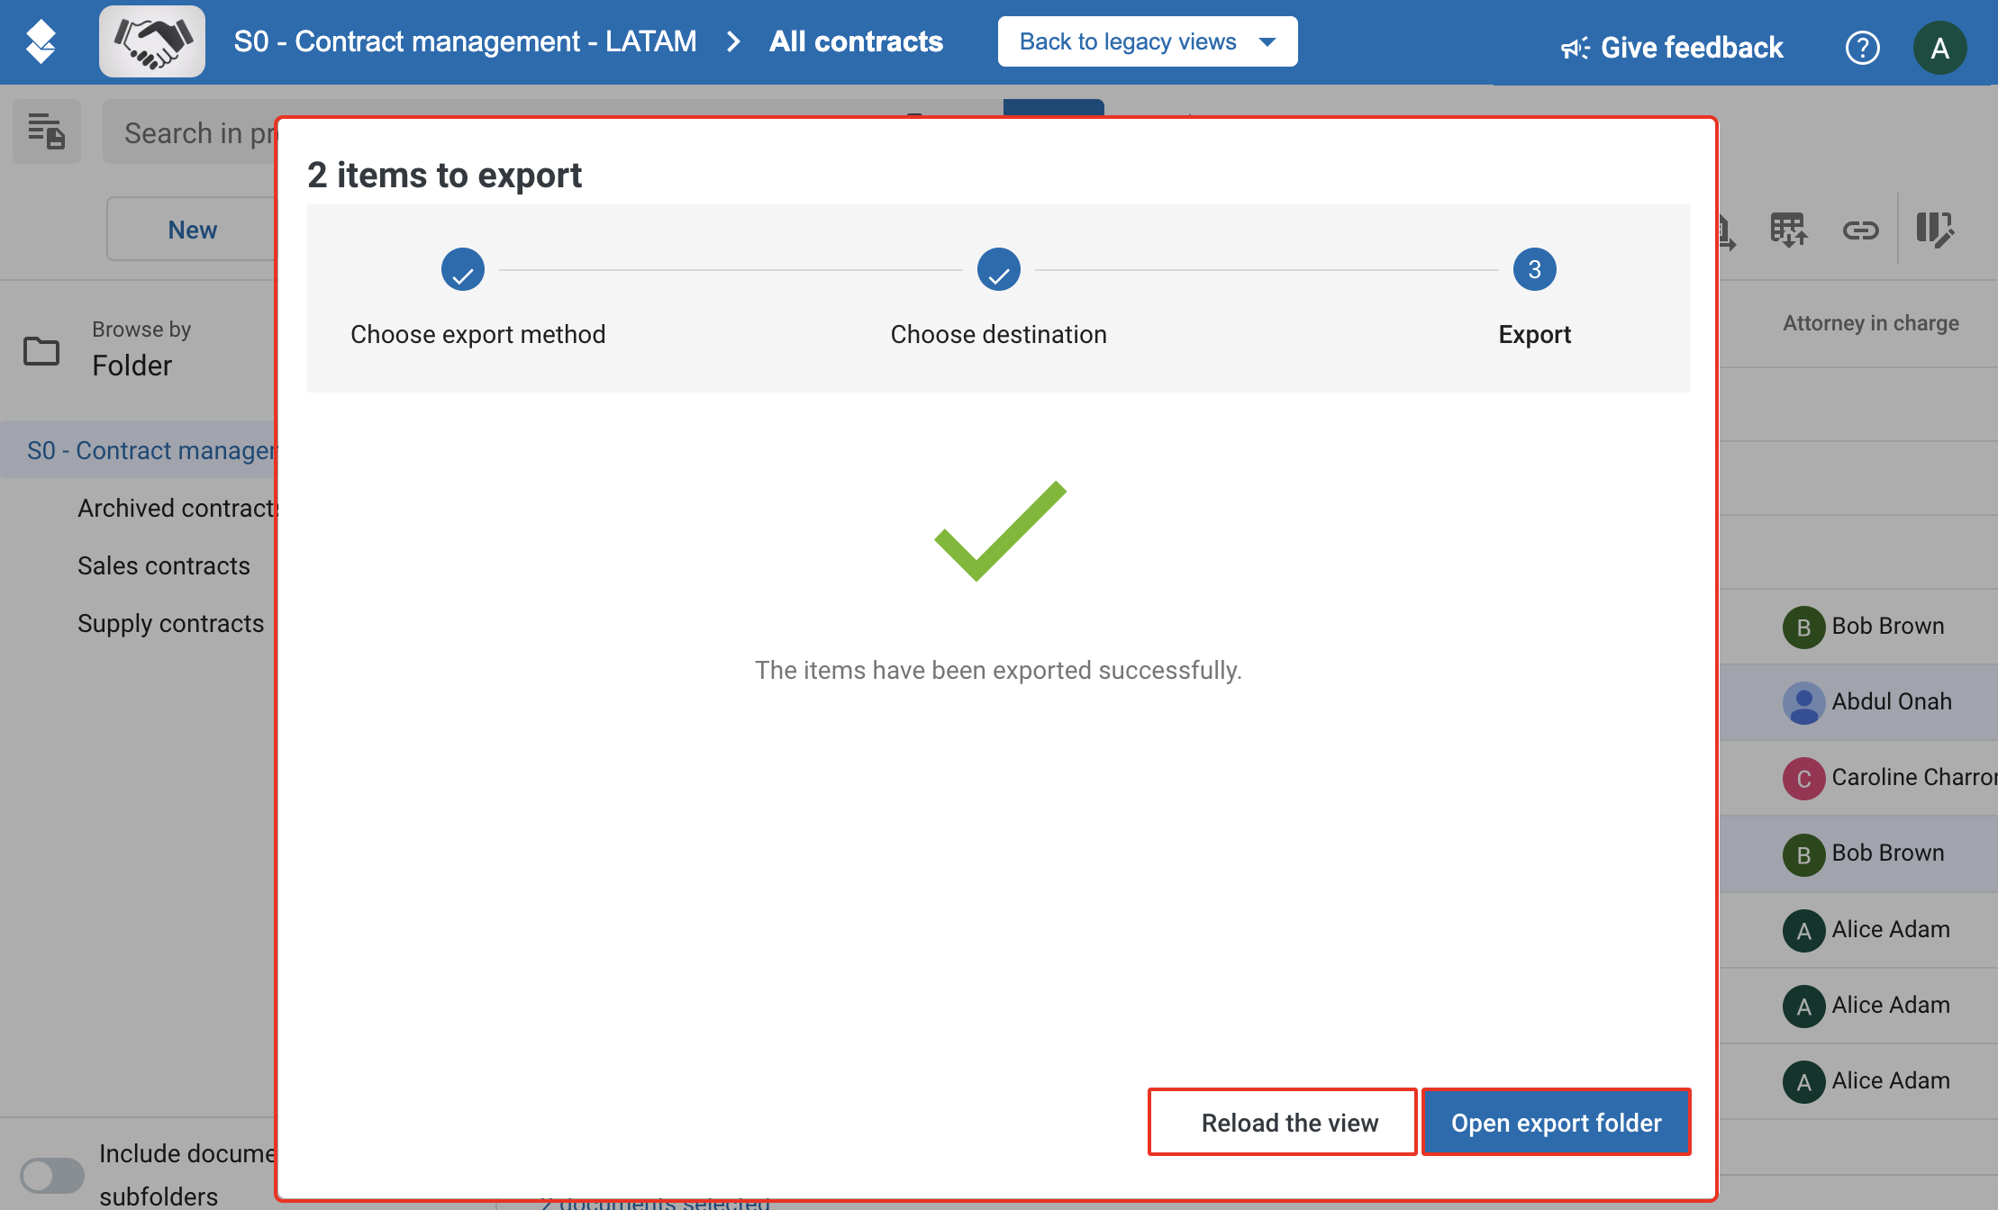
Task: Click the Search in project field
Action: pyautogui.click(x=191, y=132)
